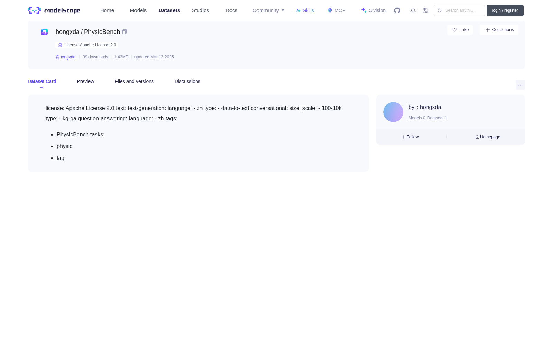
Task: Open the MCP link
Action: click(340, 10)
